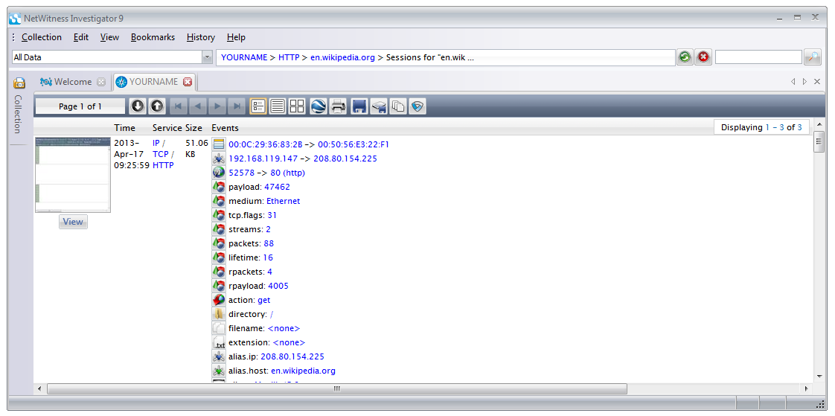The image size is (835, 416).
Task: Close the YOURNAME tab
Action: click(x=188, y=82)
